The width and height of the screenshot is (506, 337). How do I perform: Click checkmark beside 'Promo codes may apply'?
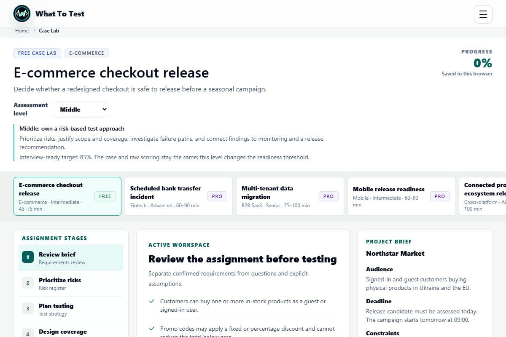[152, 329]
